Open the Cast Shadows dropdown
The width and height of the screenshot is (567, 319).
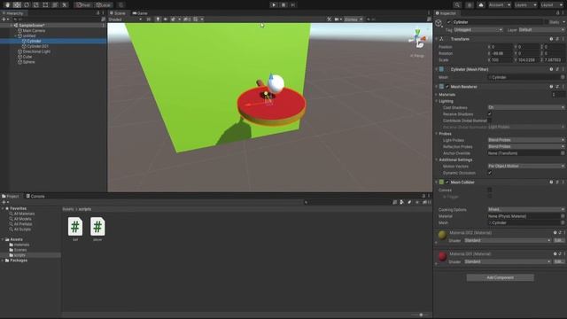[525, 107]
